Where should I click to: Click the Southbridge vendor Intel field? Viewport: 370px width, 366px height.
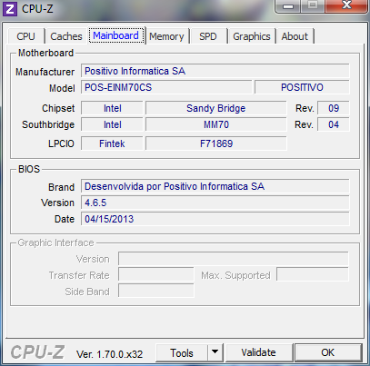(112, 124)
